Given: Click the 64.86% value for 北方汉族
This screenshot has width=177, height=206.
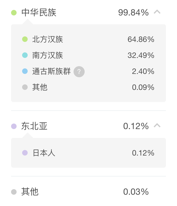Looking at the screenshot, I should pyautogui.click(x=141, y=39).
